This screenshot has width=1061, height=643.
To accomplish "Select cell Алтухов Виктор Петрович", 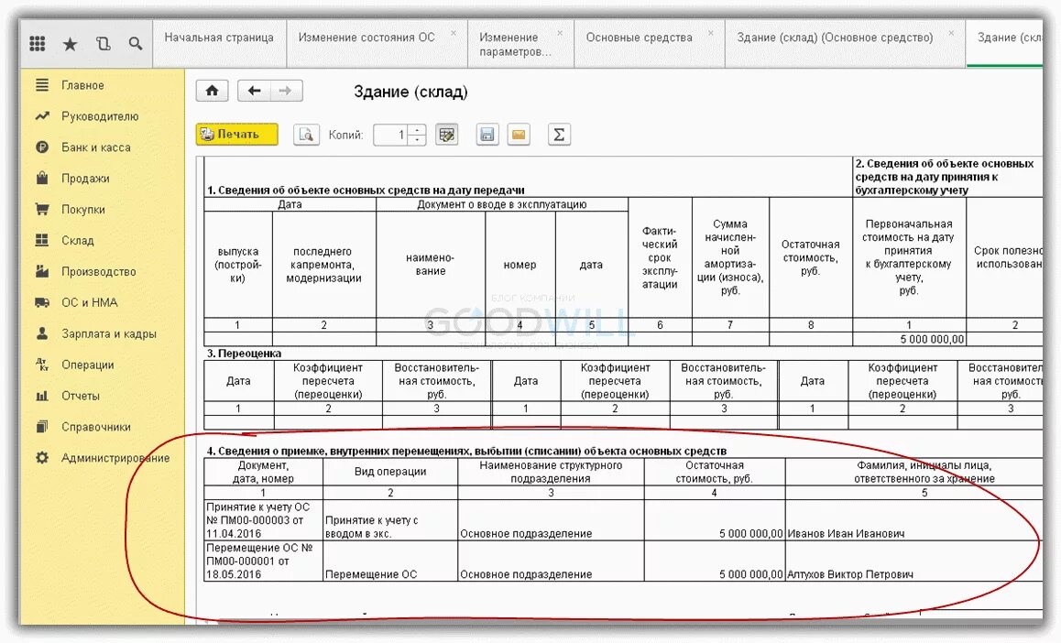I will point(913,561).
